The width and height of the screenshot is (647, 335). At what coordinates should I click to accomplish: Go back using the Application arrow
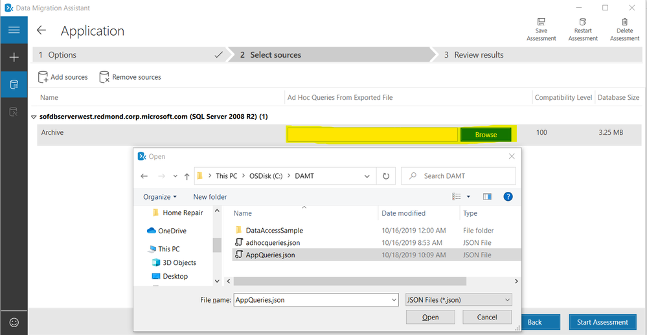[x=41, y=30]
